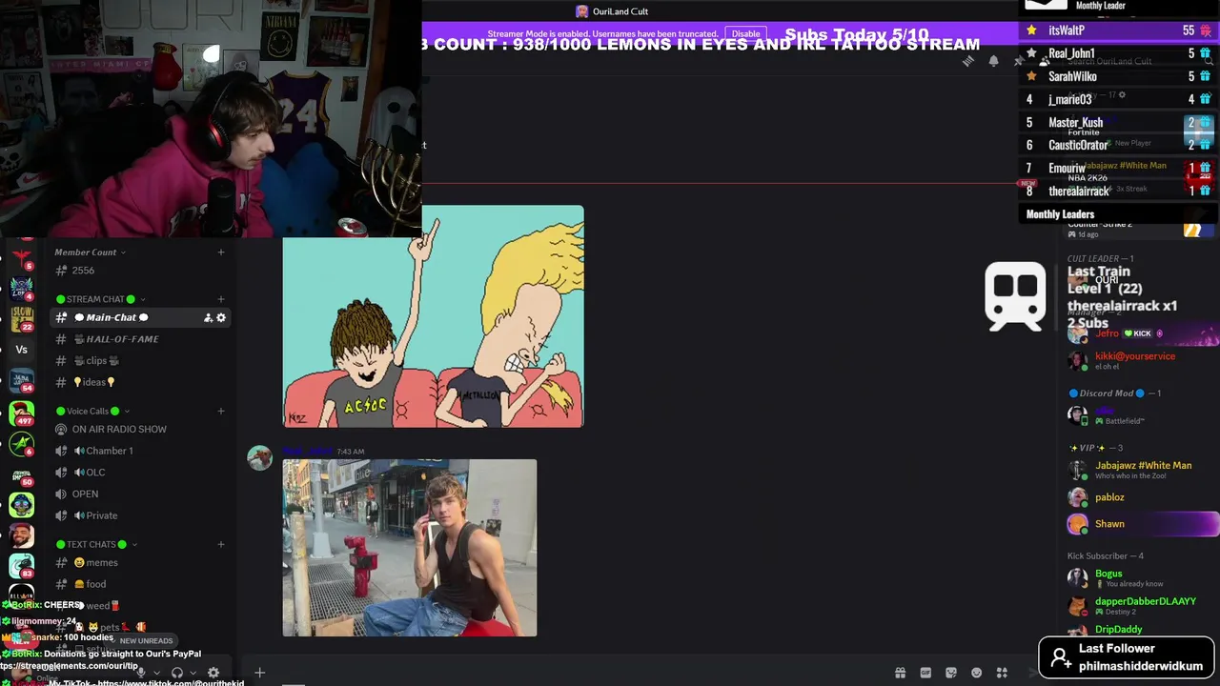The height and width of the screenshot is (686, 1220).
Task: Collapse the TEXT CHATS category
Action: (x=95, y=544)
